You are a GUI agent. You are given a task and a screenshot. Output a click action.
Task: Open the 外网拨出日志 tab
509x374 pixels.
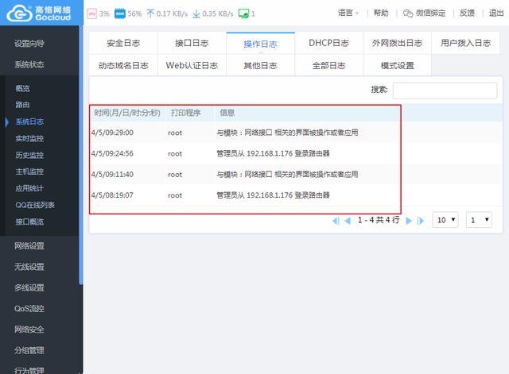coord(398,43)
